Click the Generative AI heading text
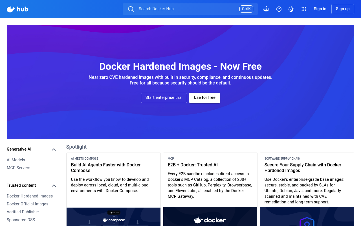 pos(19,149)
